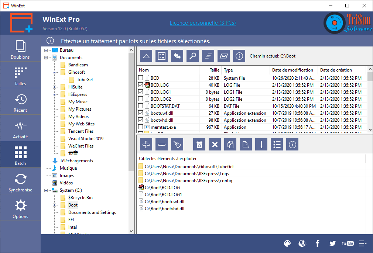Viewport: 373px width, 253px height.
Task: Click the parallelogram view toolbar icon
Action: 223,56
